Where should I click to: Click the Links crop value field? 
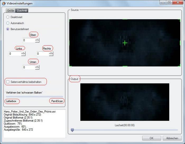click(15, 54)
